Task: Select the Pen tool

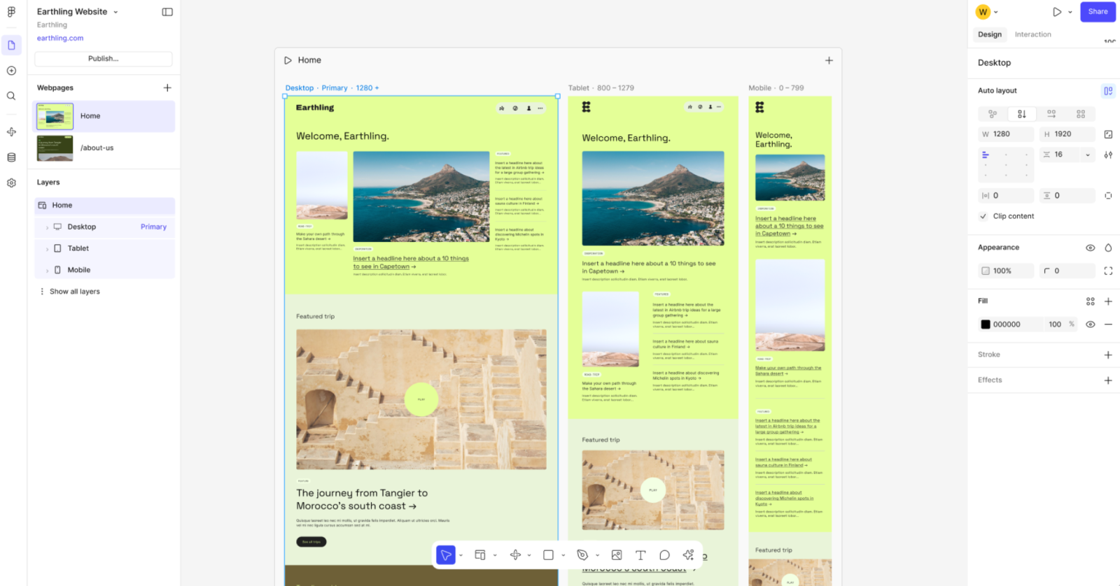Action: click(x=582, y=555)
